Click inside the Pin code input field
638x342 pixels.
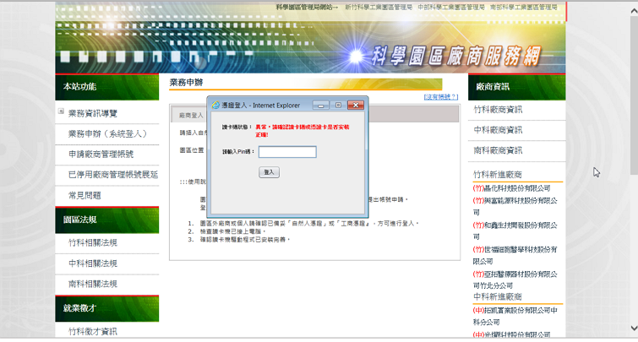[287, 152]
